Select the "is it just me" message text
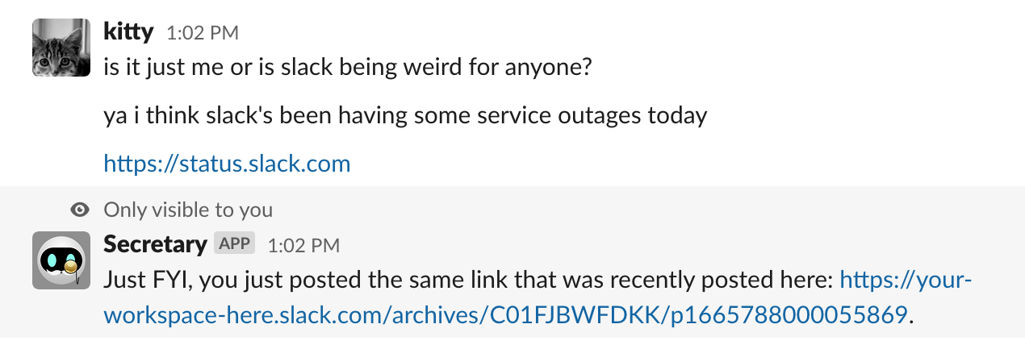1025x345 pixels. point(347,67)
